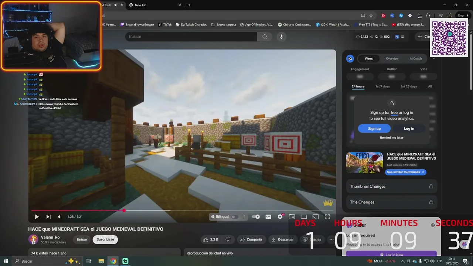The height and width of the screenshot is (266, 473).
Task: Open the media controls toolbar icon
Action: 441,16
